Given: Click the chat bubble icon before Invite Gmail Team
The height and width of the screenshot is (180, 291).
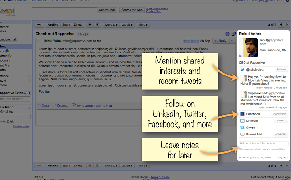Looking at the screenshot, I should [74, 105].
